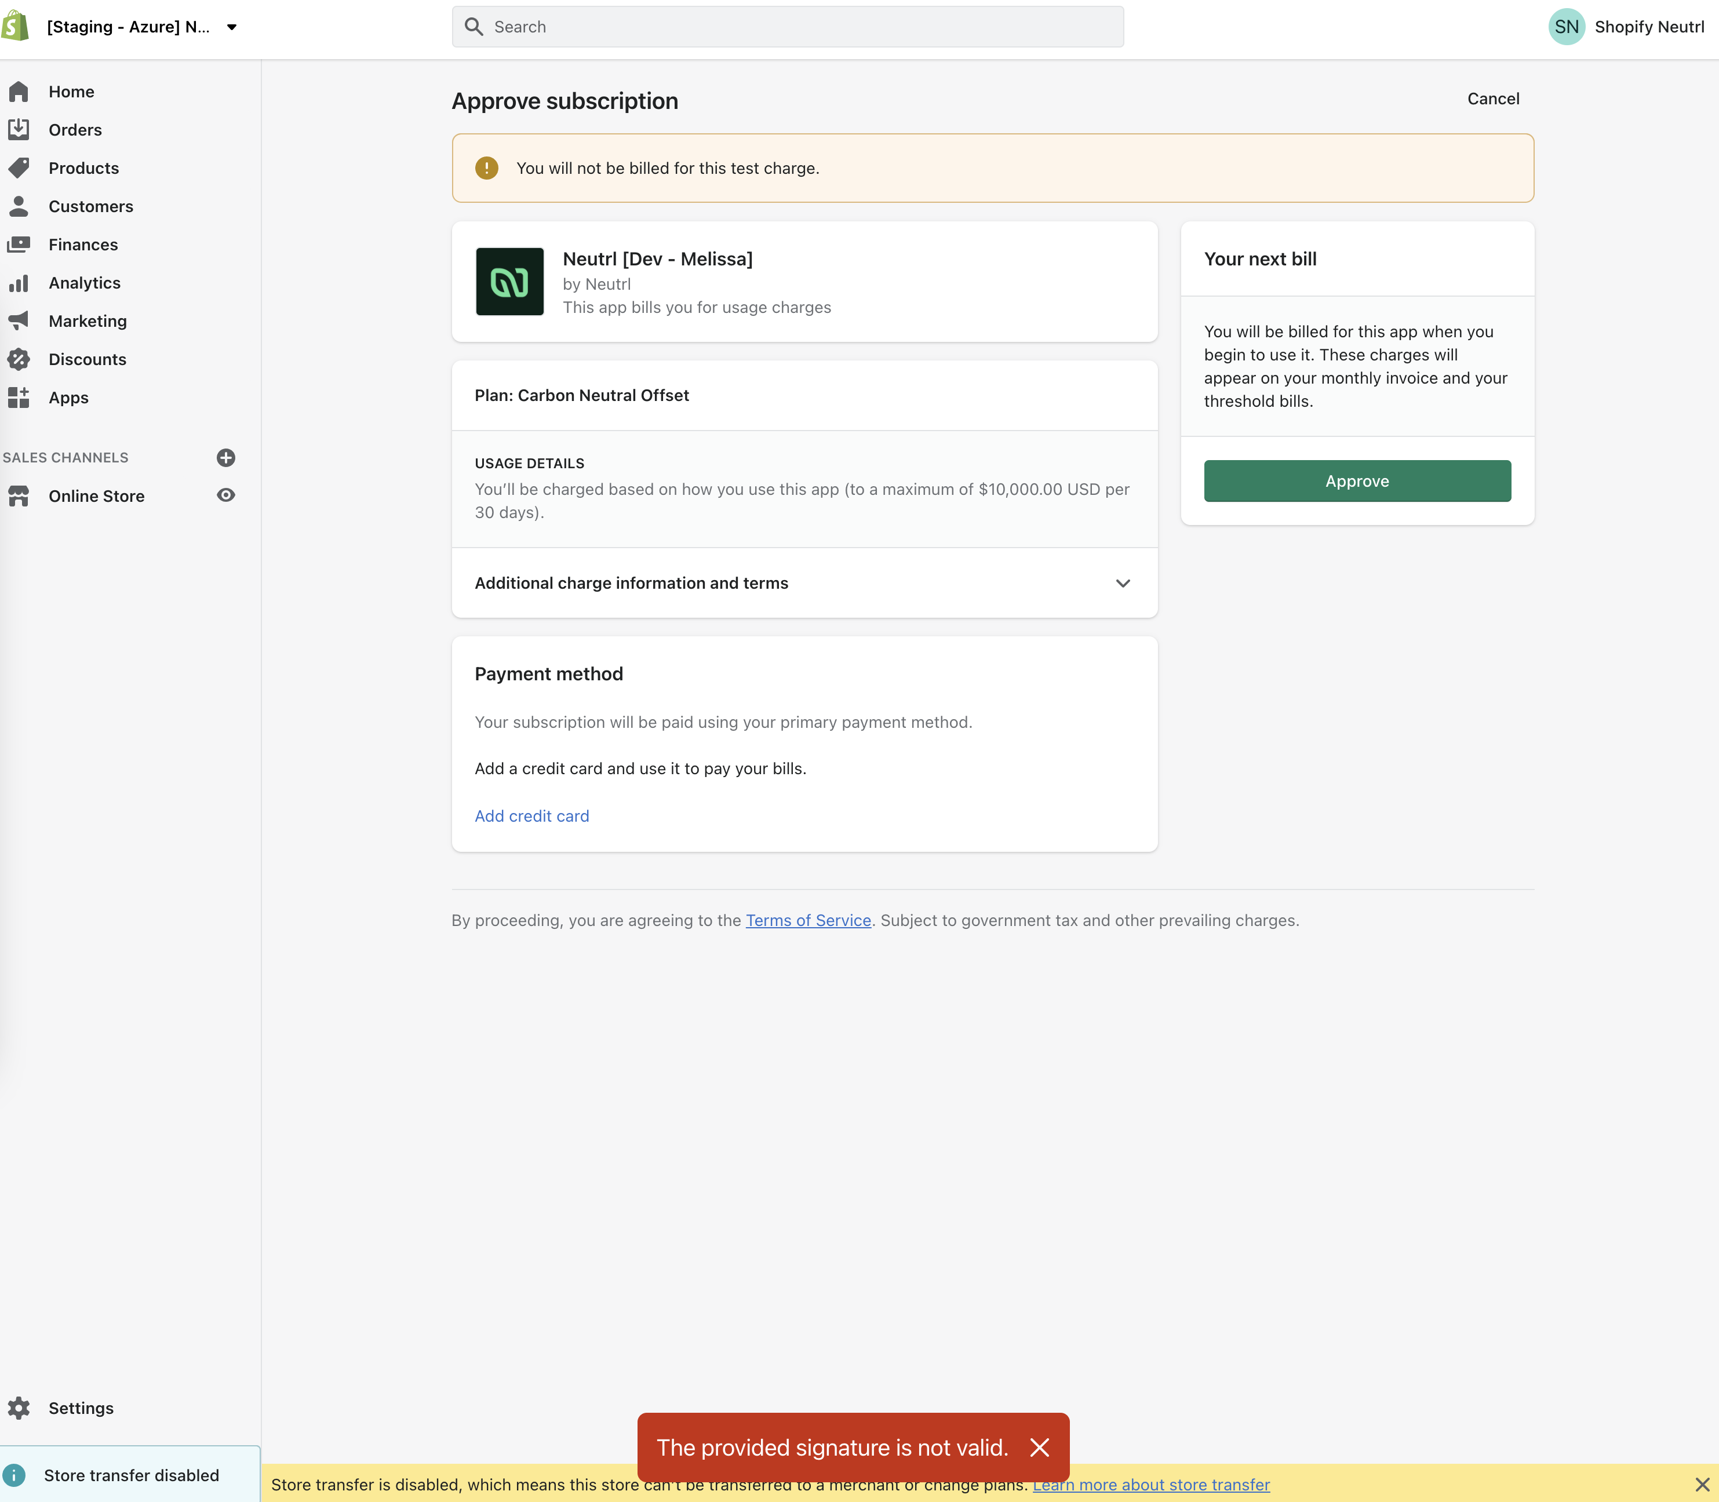Viewport: 1719px width, 1502px height.
Task: Click the Finances cash icon
Action: pyautogui.click(x=19, y=244)
